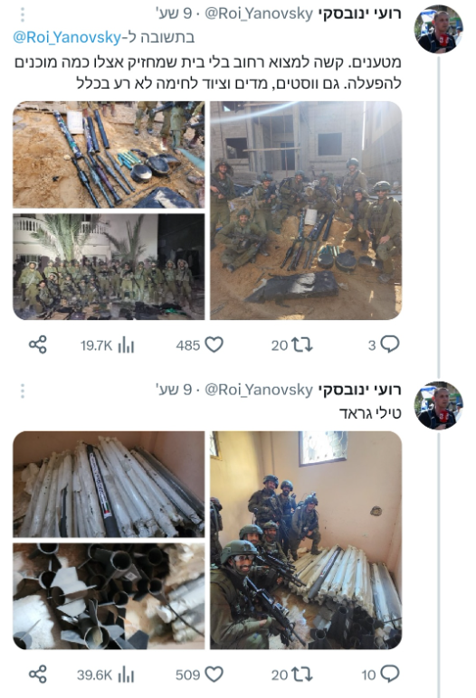The width and height of the screenshot is (476, 698).
Task: Share the first tweet via share icon
Action: 38,345
